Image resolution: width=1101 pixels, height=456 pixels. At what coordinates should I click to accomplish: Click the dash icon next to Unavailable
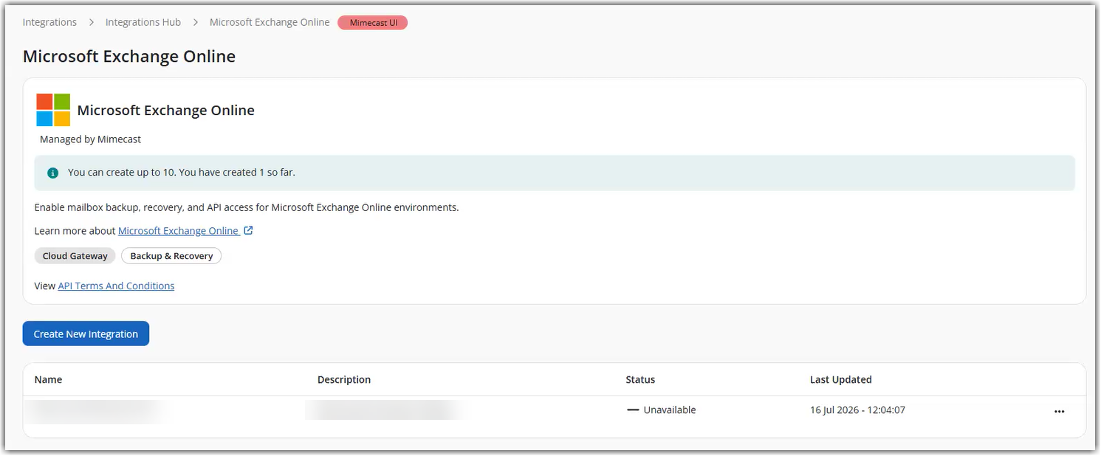pyautogui.click(x=633, y=410)
